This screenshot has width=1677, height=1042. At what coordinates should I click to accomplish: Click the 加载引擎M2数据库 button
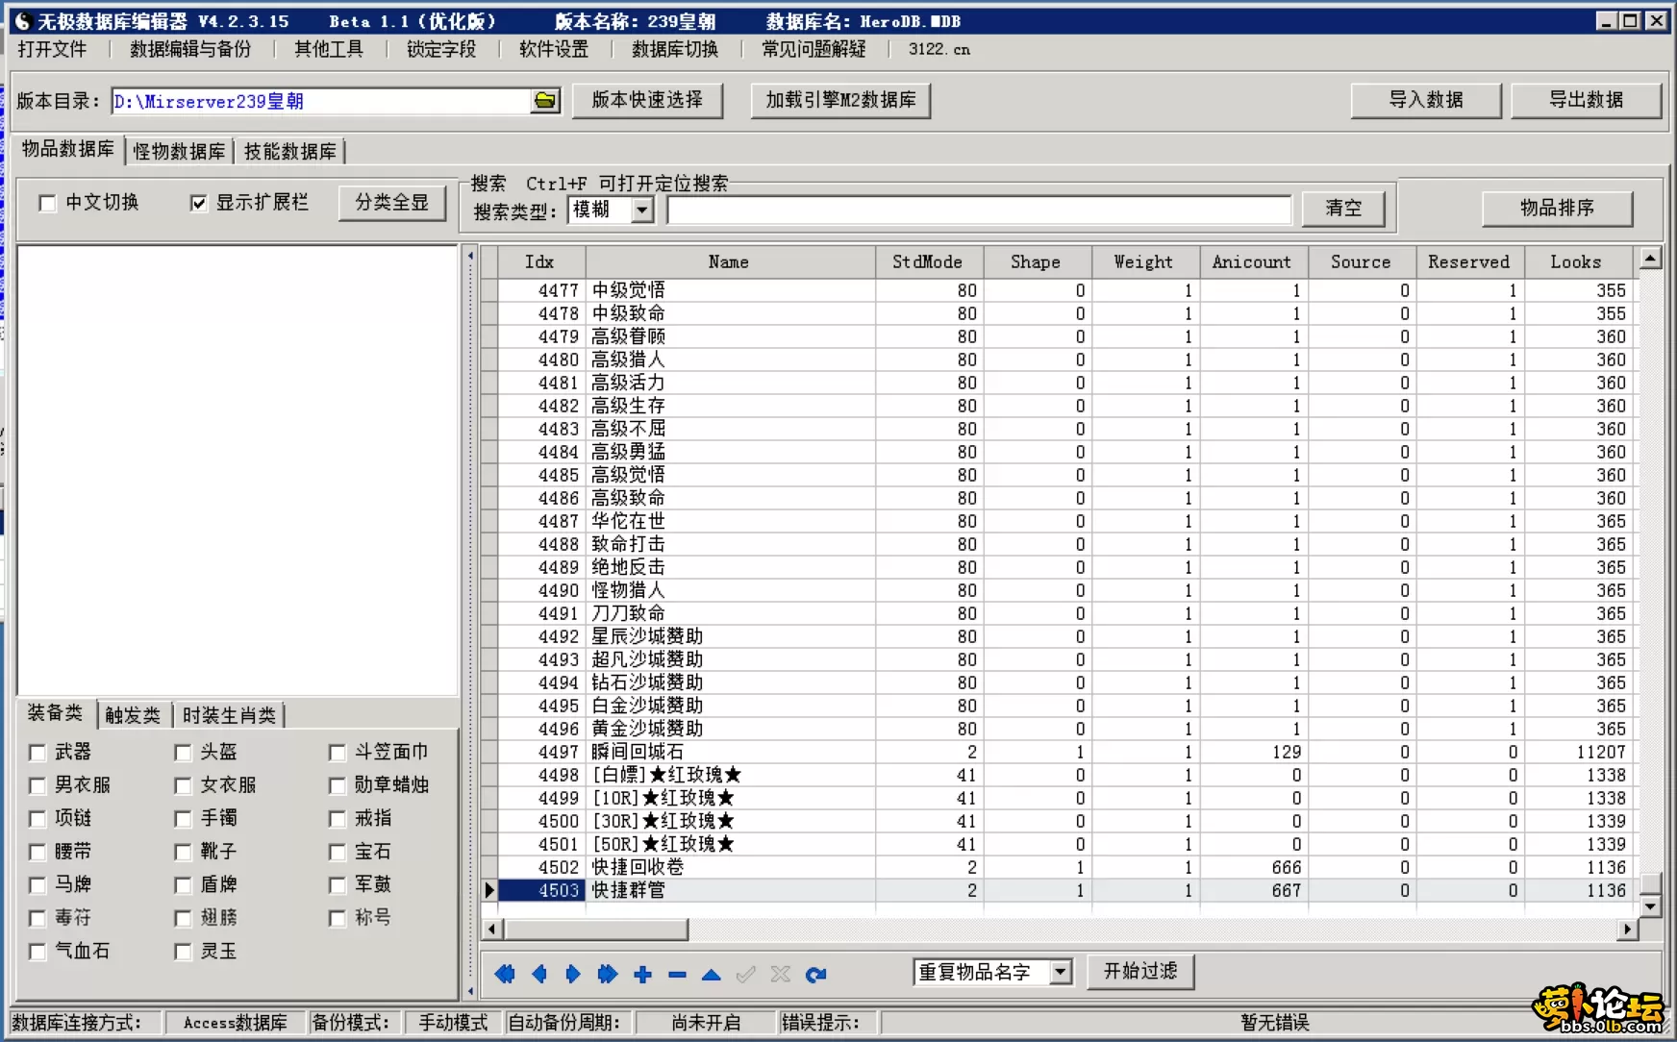(x=840, y=100)
